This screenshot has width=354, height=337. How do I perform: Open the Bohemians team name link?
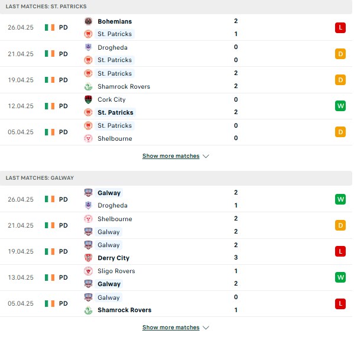click(115, 21)
